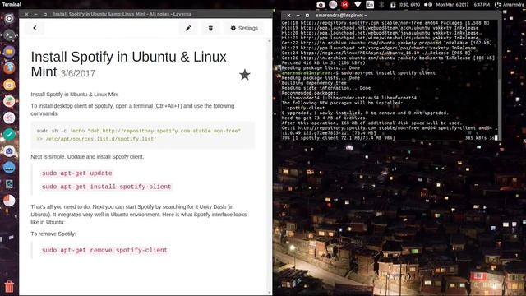Open the teal device dock icon
The height and width of the screenshot is (296, 526).
coord(9,184)
